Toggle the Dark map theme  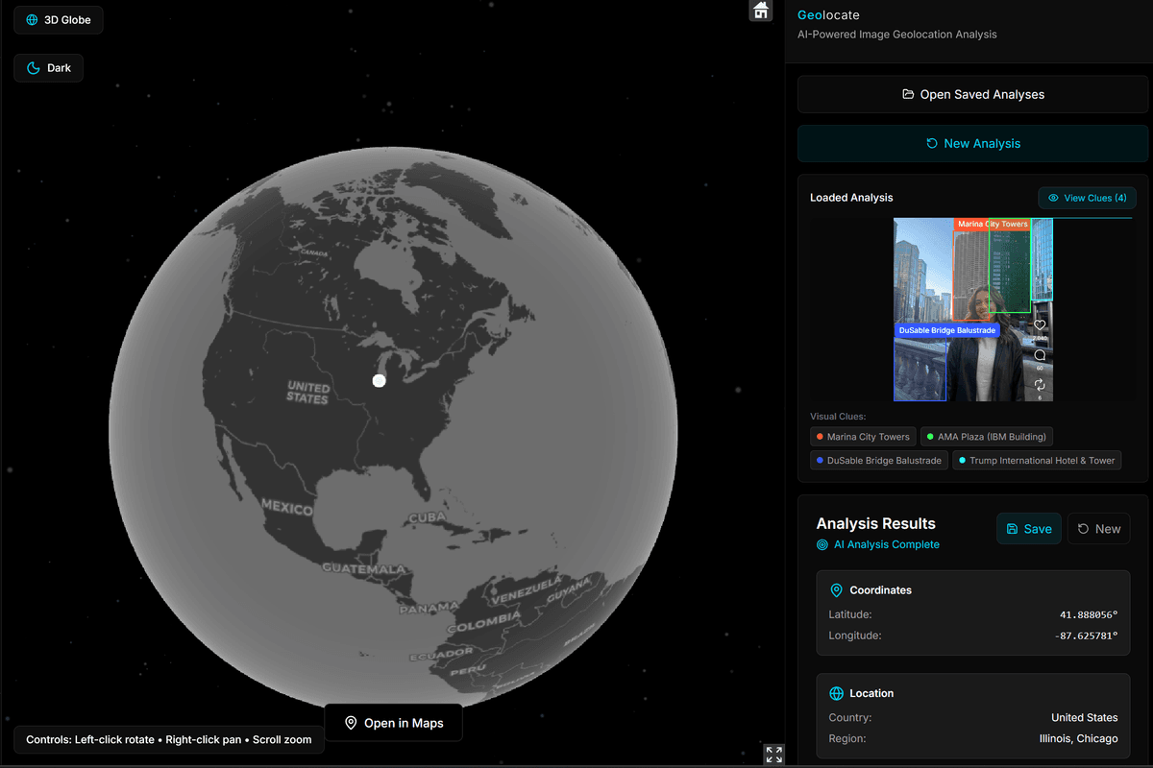click(x=49, y=68)
